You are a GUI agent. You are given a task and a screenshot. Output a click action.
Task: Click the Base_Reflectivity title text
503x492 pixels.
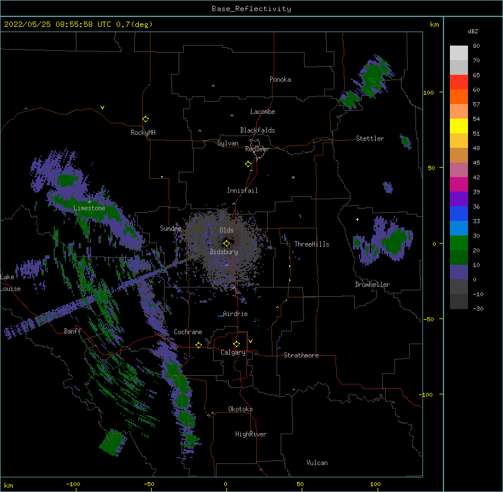click(x=252, y=9)
